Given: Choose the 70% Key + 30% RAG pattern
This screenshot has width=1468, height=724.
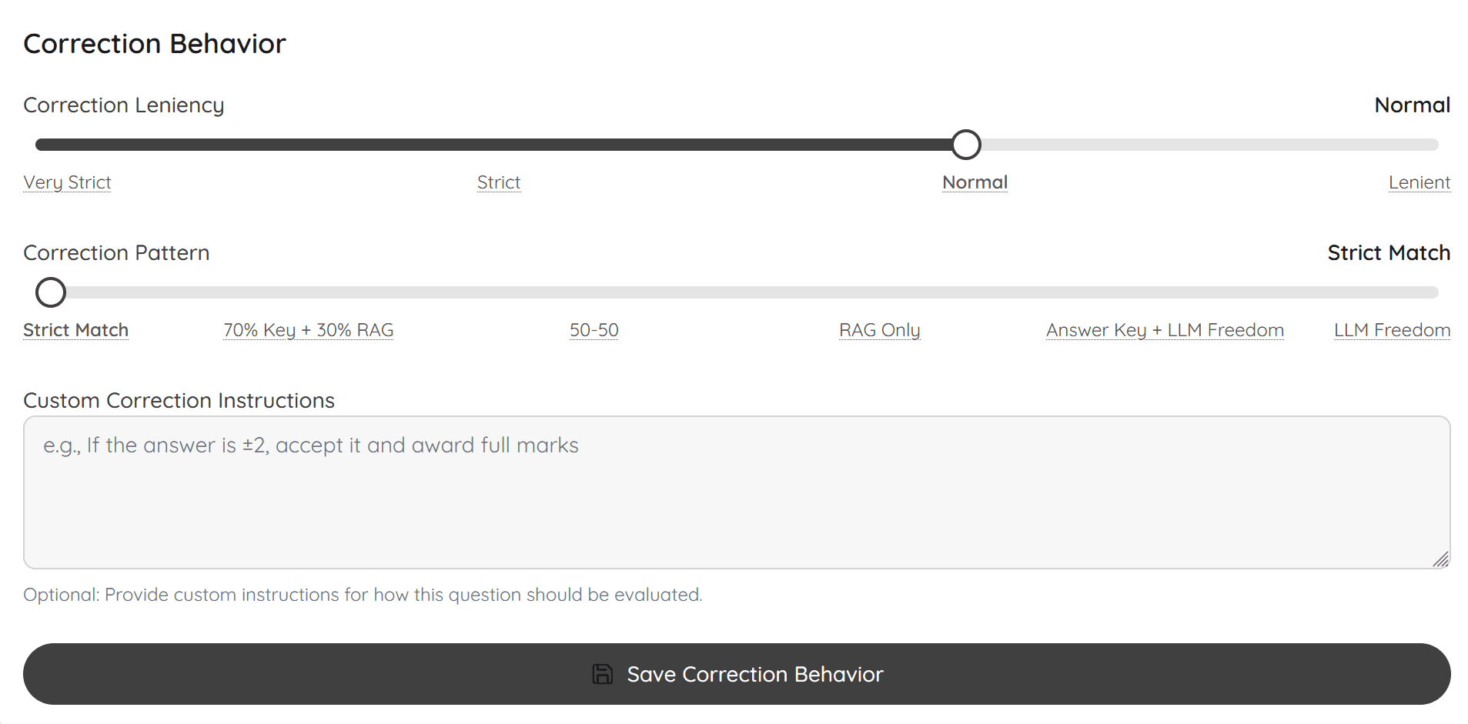Looking at the screenshot, I should tap(308, 329).
